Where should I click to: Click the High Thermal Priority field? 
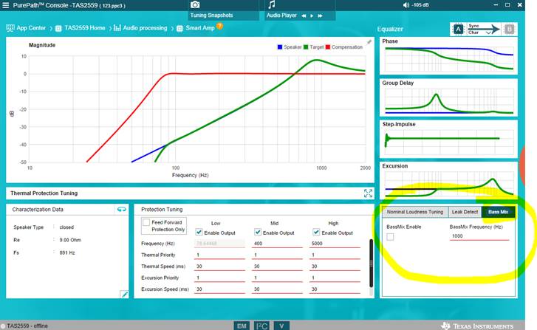(335, 255)
